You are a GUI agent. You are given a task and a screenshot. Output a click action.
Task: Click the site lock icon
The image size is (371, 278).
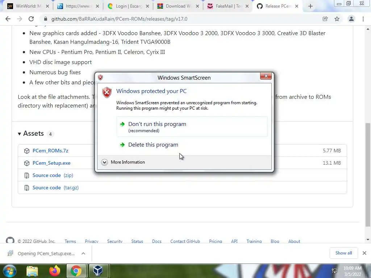46,19
